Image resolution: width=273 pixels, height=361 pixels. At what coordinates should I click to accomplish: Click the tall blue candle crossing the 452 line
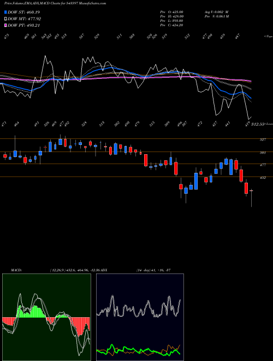[196, 181]
